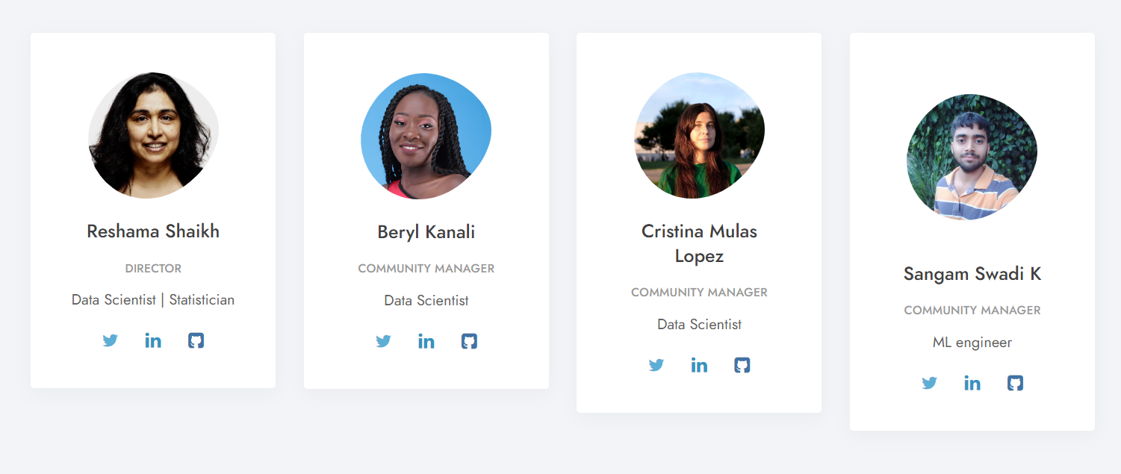Click the Beryl Kanali name heading

(426, 232)
